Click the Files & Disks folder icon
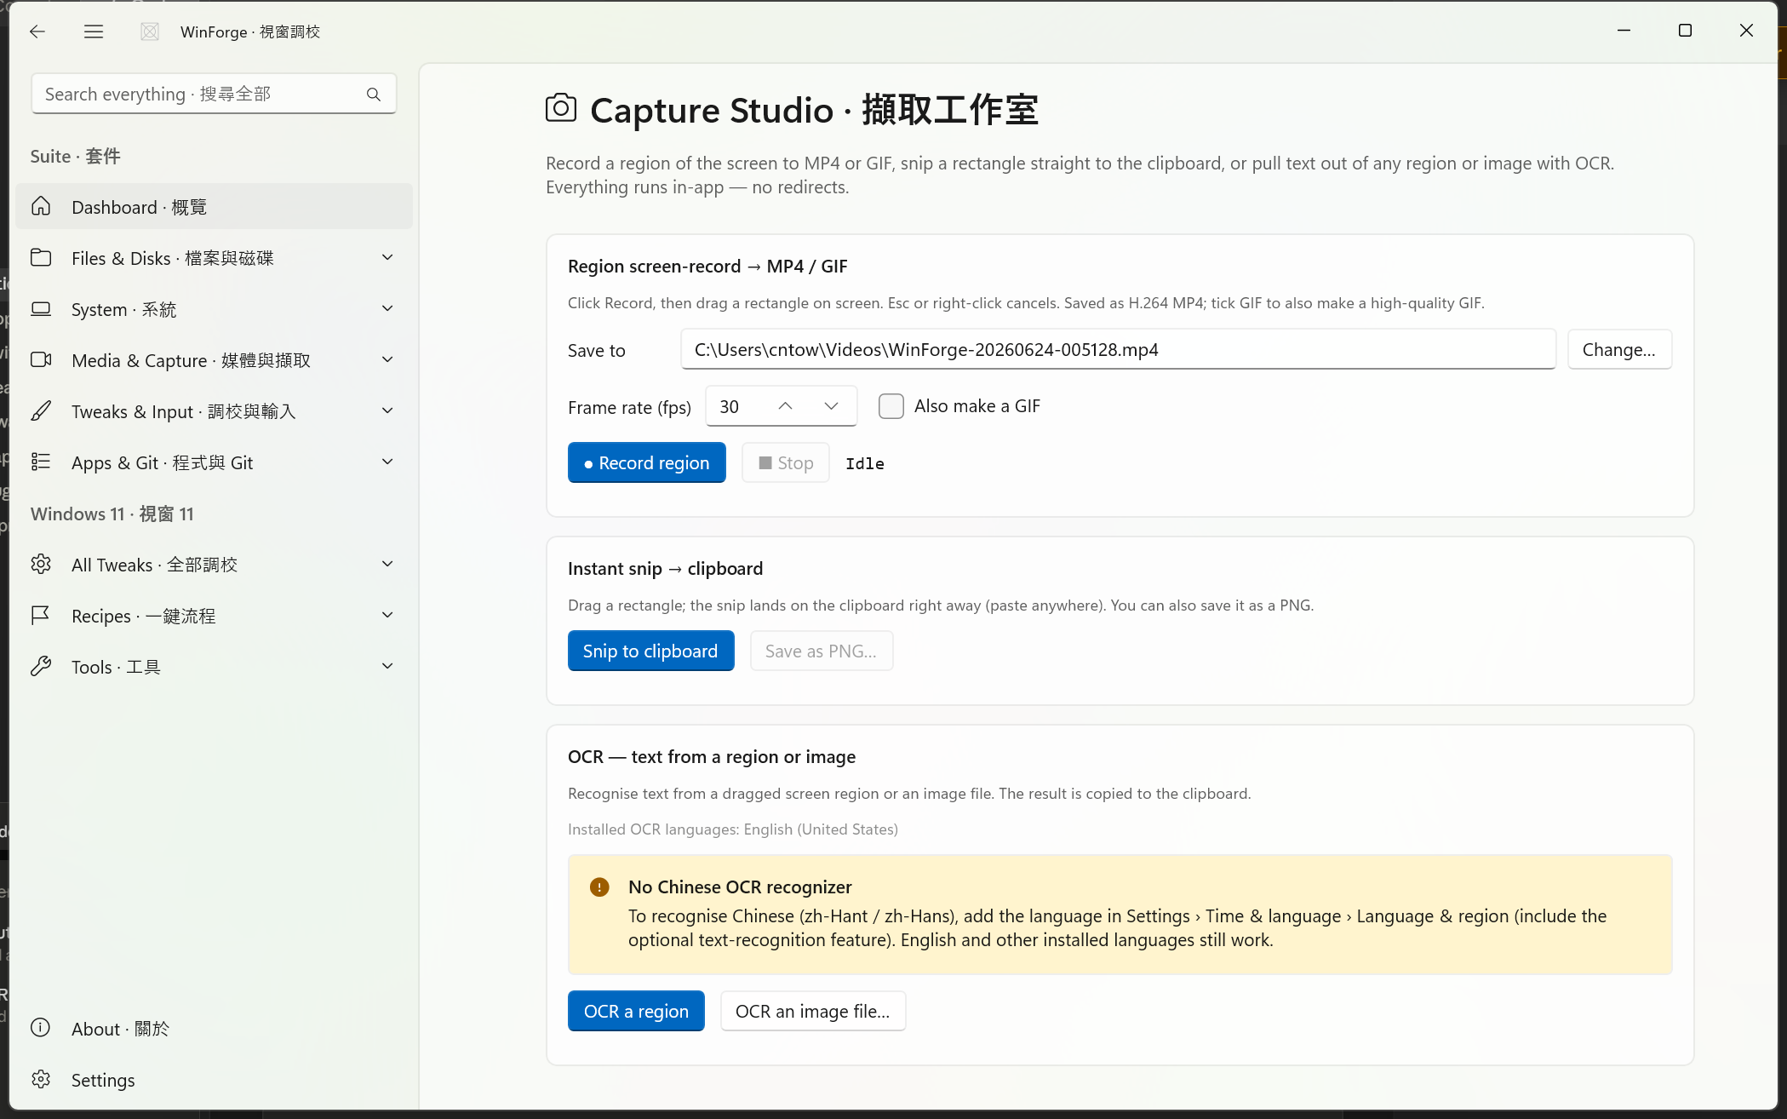The width and height of the screenshot is (1787, 1119). (41, 257)
